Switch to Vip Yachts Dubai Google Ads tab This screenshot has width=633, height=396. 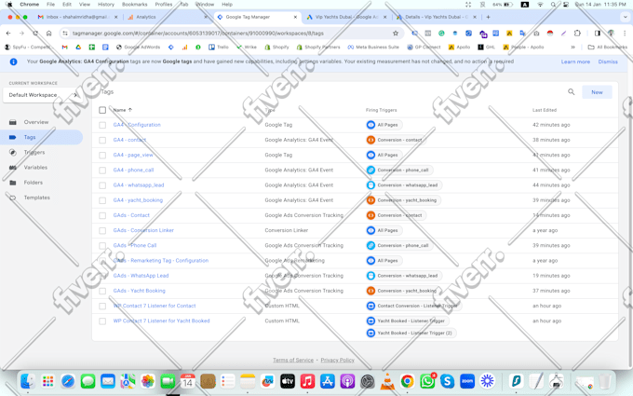click(x=346, y=17)
